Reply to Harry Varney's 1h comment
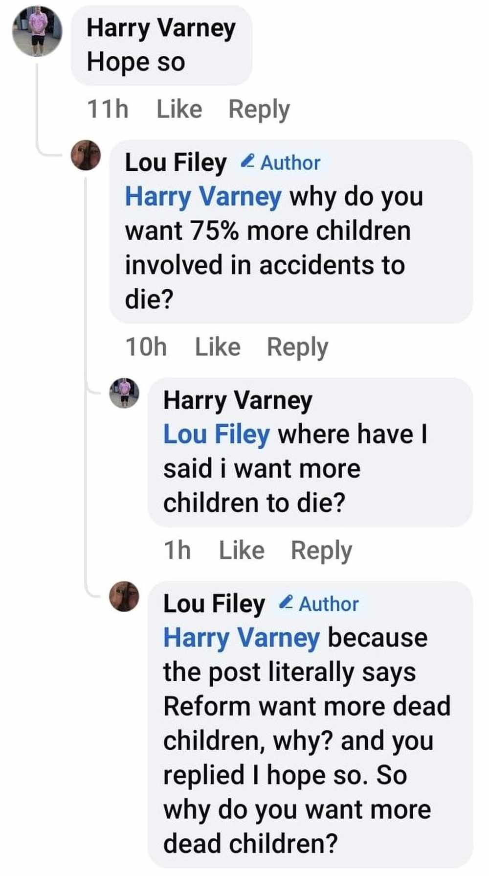This screenshot has width=489, height=876. [x=321, y=551]
